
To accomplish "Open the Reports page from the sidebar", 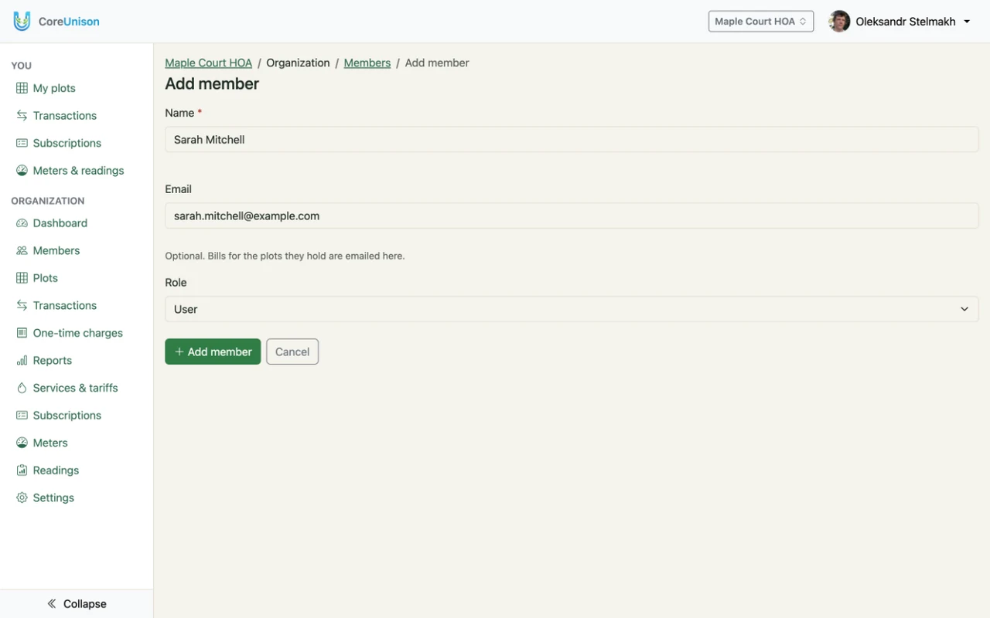I will click(x=44, y=361).
